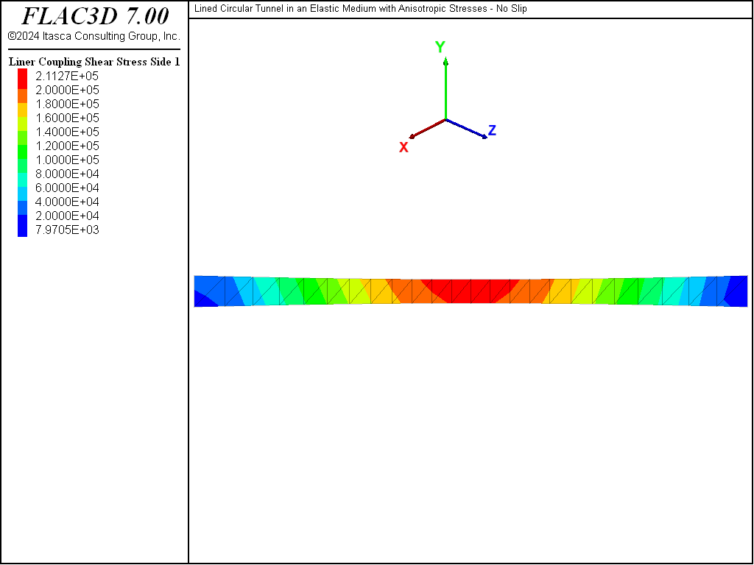Select the legend value 1.2000E+05

[67, 146]
